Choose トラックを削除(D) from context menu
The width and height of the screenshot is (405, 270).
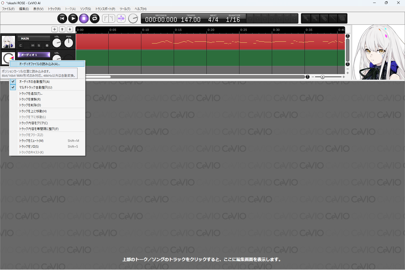(x=30, y=105)
